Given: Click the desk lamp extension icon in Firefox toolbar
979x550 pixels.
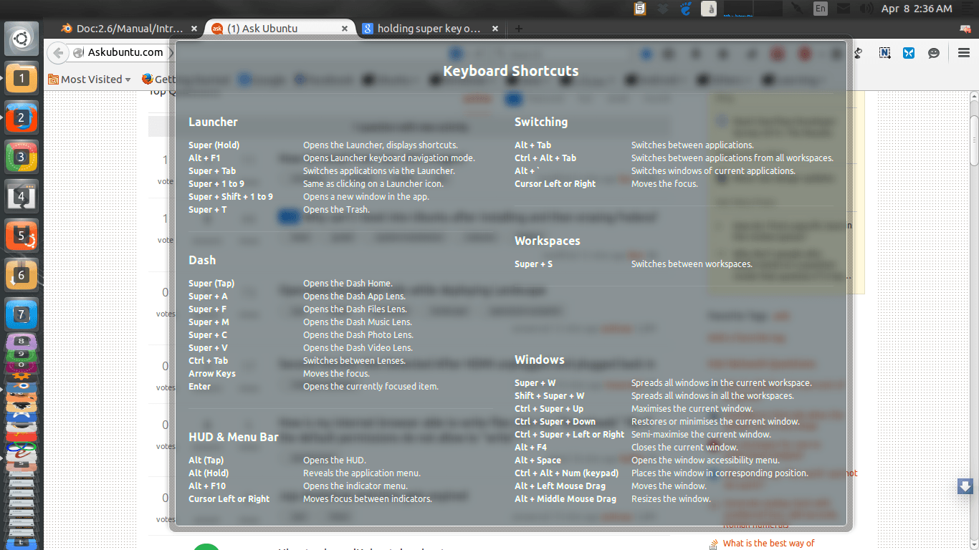Looking at the screenshot, I should click(859, 53).
